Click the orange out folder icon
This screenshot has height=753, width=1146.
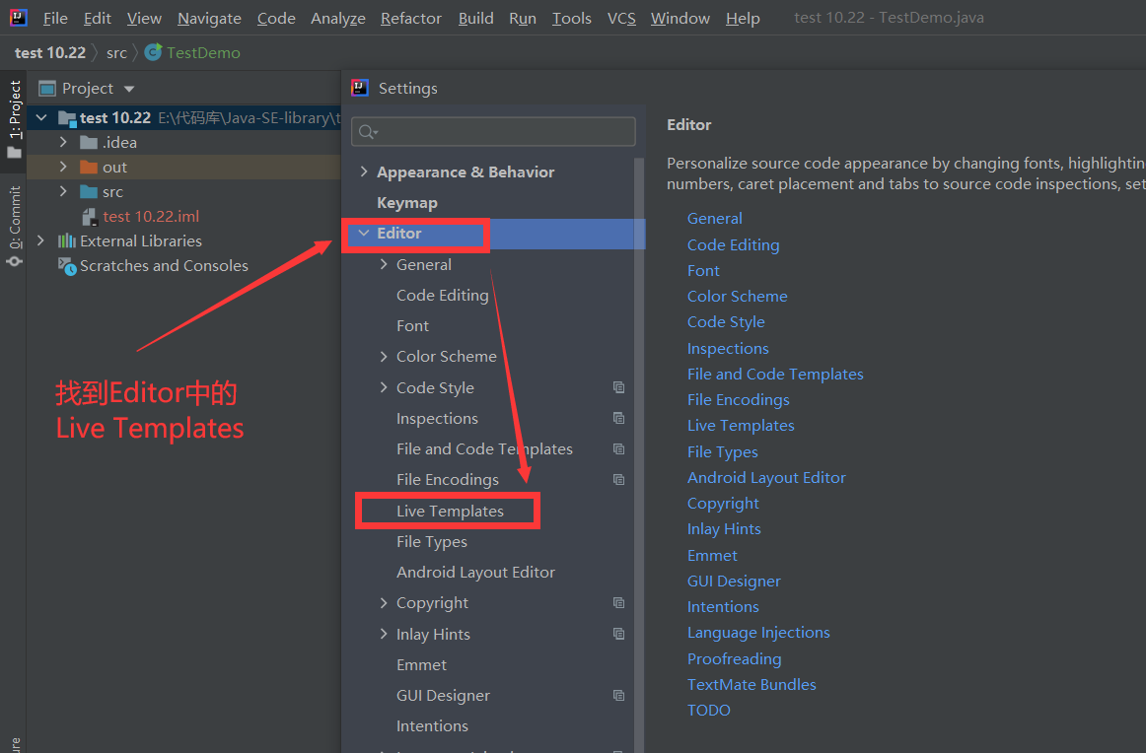(89, 168)
